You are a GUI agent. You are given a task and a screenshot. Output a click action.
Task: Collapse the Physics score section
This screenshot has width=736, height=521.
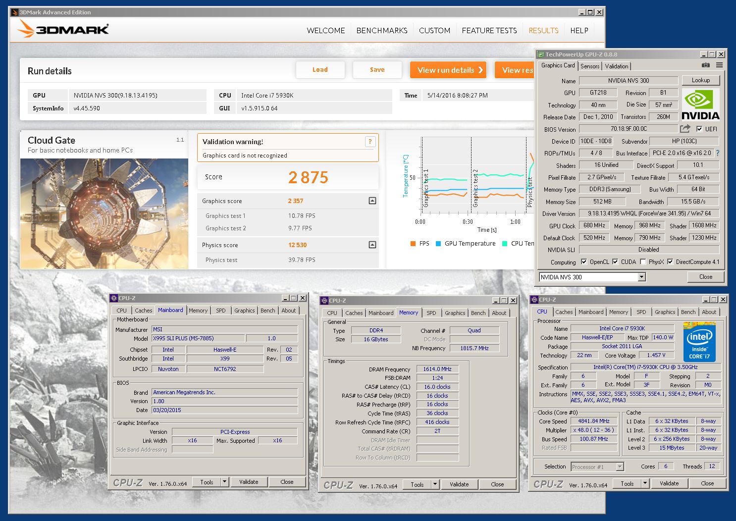[x=372, y=245]
